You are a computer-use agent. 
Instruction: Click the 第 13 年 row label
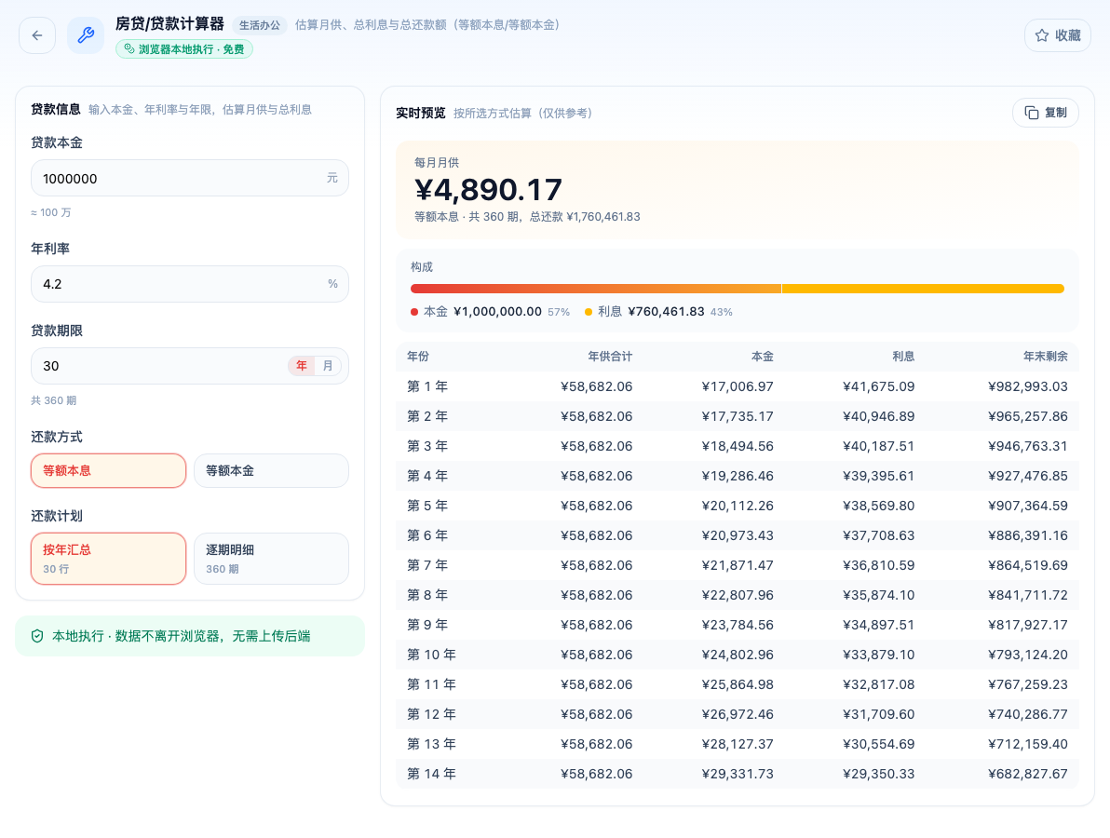click(431, 744)
